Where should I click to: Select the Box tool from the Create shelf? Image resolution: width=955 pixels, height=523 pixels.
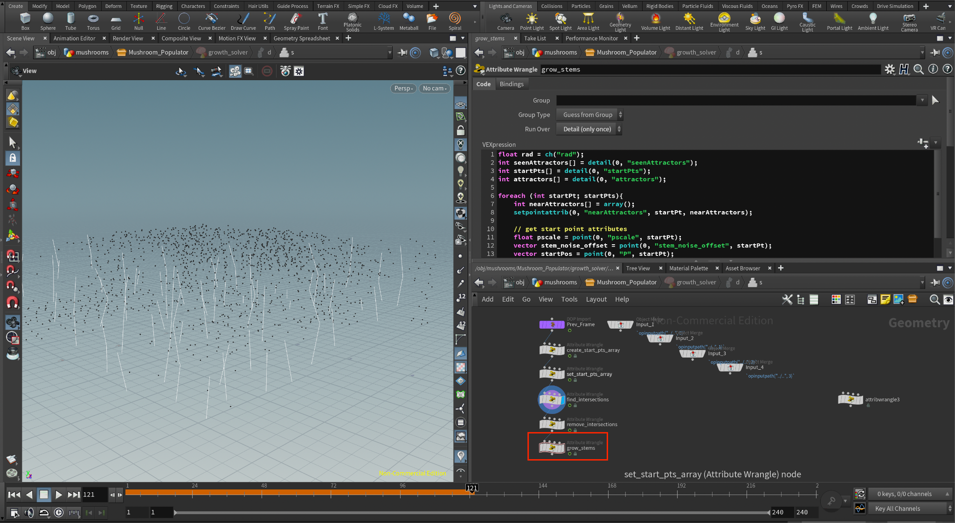click(x=25, y=21)
